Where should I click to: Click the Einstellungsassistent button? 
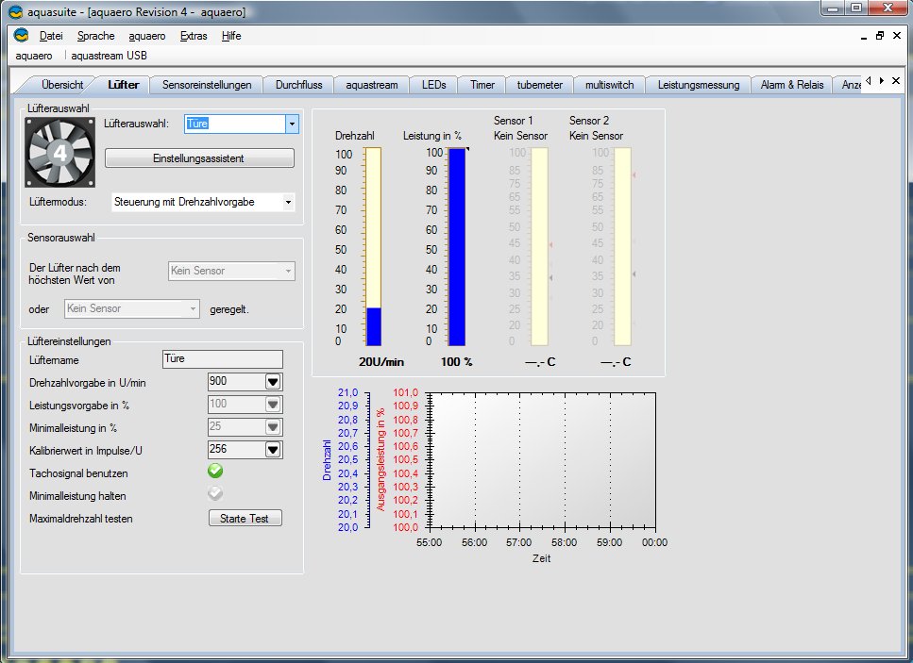pyautogui.click(x=198, y=158)
